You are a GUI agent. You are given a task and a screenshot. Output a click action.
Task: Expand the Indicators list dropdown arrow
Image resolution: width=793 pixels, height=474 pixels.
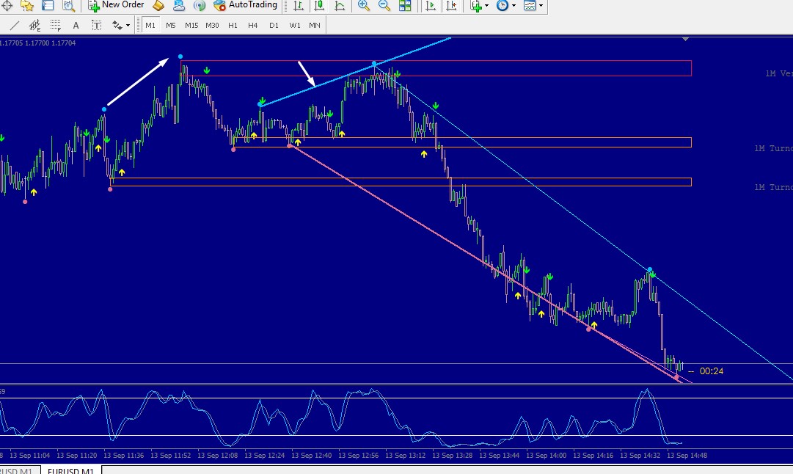coord(486,6)
